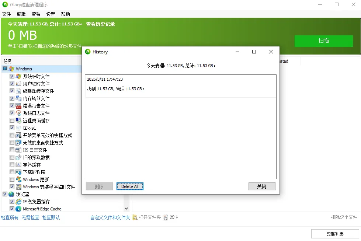Uncheck the 回收站 checkbox
The height and width of the screenshot is (241, 361).
tap(12, 128)
